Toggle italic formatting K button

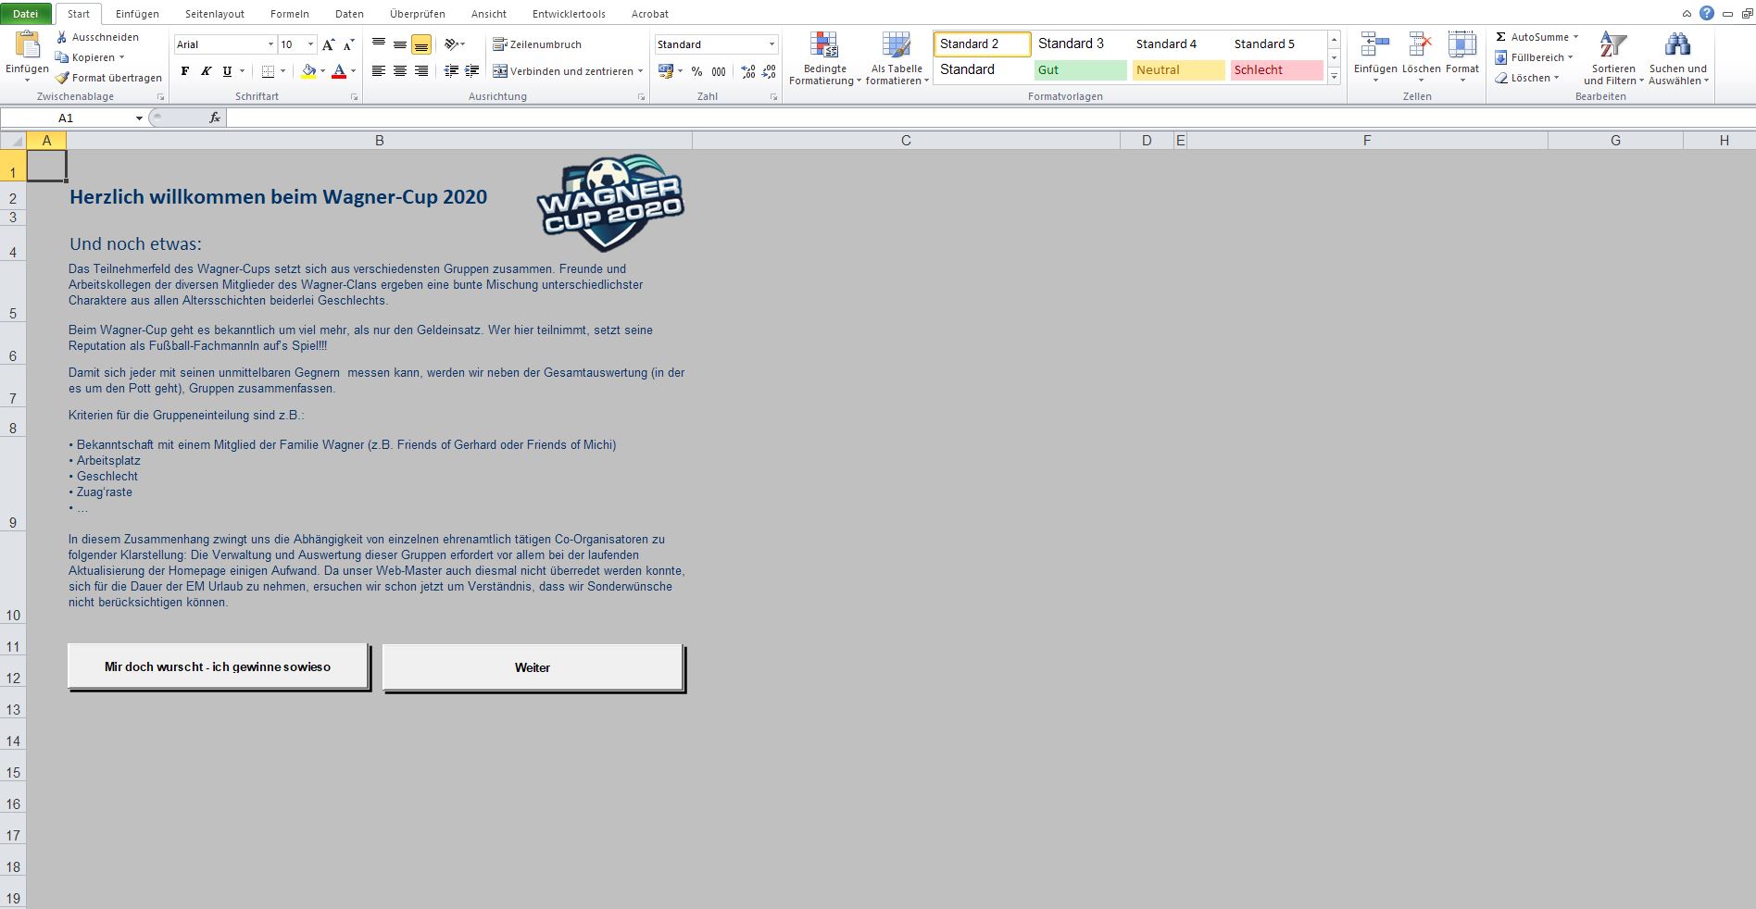click(206, 71)
